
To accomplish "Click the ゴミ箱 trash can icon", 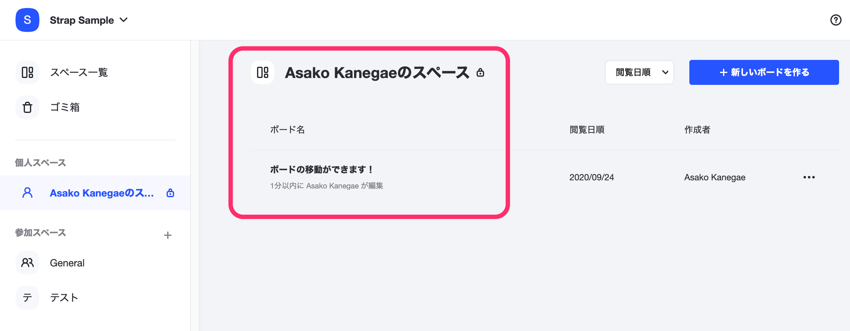I will (x=27, y=107).
